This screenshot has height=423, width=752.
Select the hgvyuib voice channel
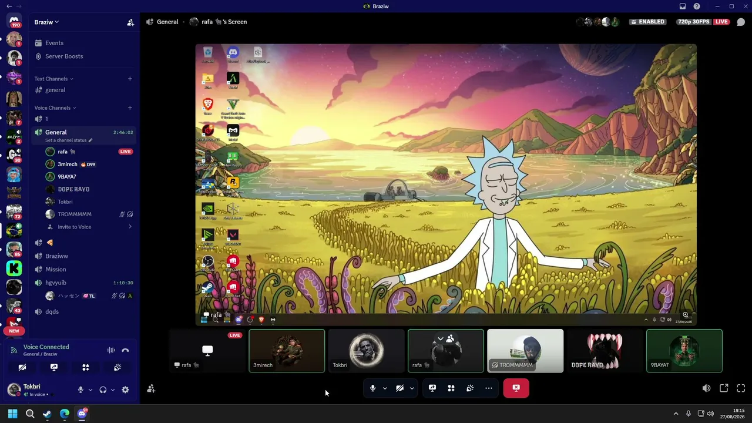pos(85,283)
